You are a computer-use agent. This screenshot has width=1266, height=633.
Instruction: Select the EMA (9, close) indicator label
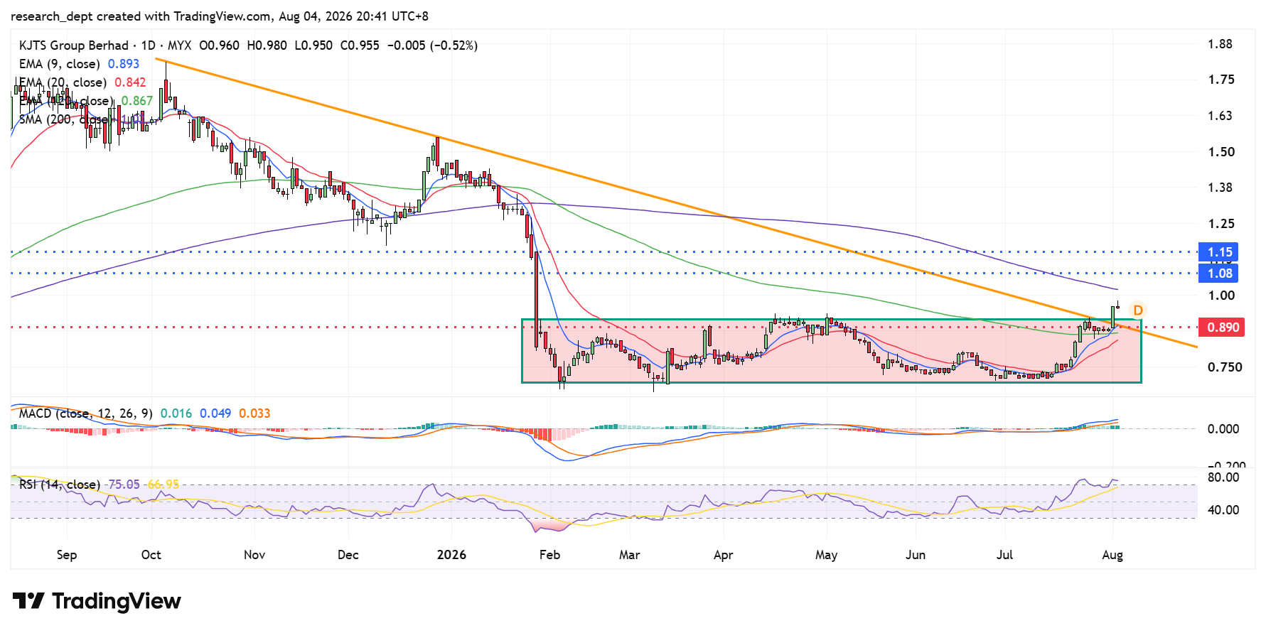point(60,64)
